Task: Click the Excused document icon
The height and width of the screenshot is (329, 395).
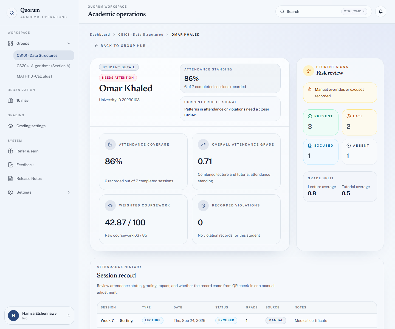Action: [x=310, y=146]
